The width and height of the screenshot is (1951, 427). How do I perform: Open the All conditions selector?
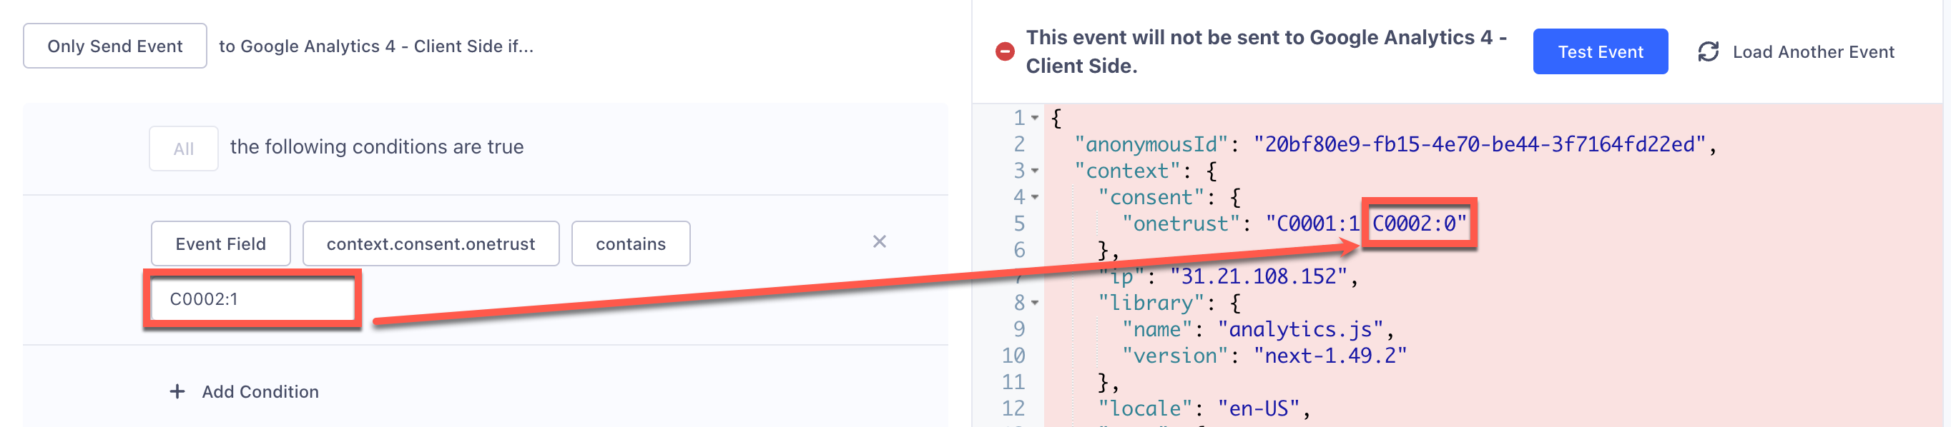click(183, 148)
